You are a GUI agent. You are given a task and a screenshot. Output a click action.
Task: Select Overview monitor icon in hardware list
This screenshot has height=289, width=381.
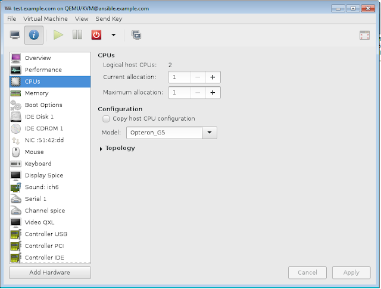tap(16, 58)
